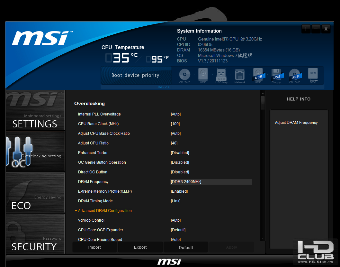Toggle Extreme Memory Profile [Enabled] value
This screenshot has height=267, width=340.
179,191
